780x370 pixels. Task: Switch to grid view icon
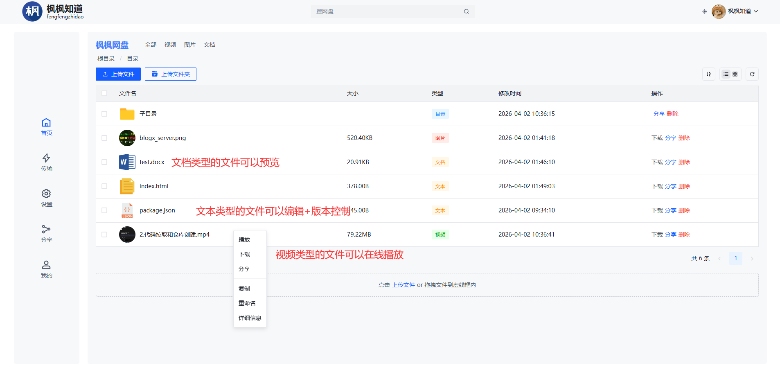[735, 74]
